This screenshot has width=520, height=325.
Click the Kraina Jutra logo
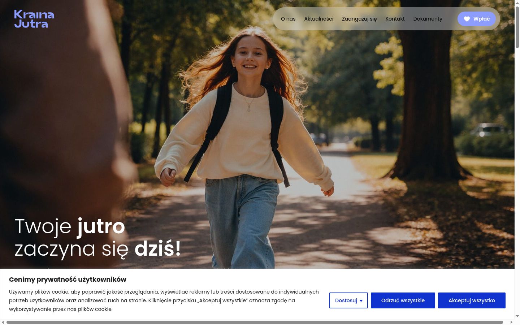pyautogui.click(x=34, y=19)
